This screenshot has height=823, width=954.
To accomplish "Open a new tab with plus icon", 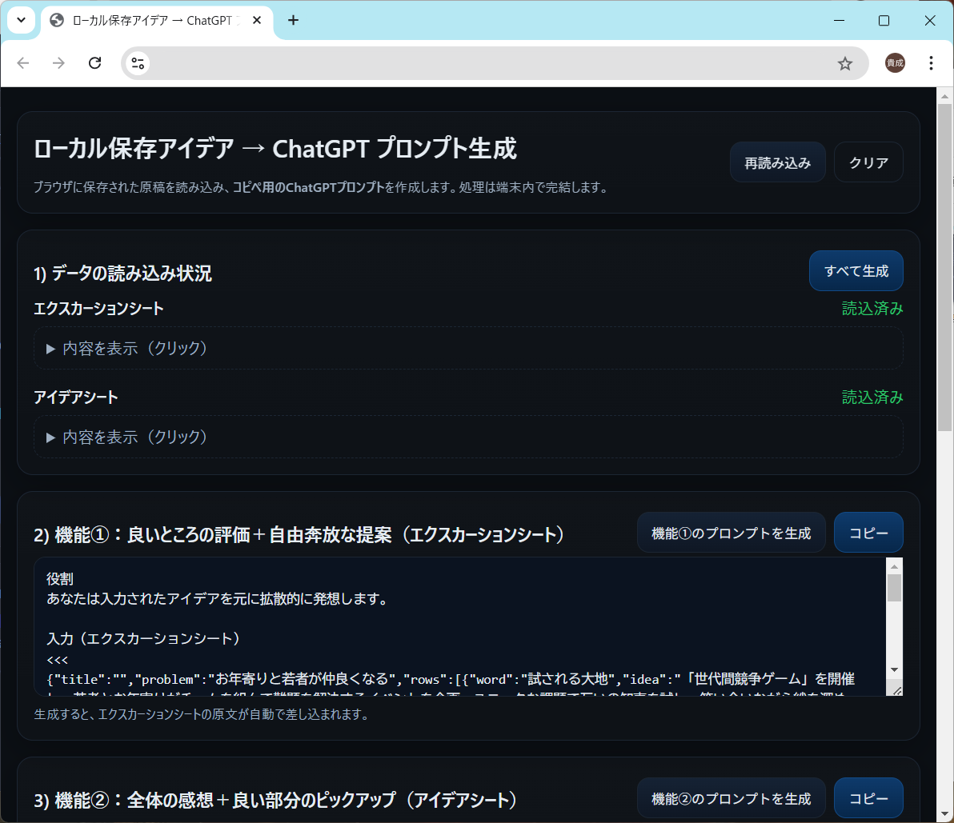I will coord(293,21).
